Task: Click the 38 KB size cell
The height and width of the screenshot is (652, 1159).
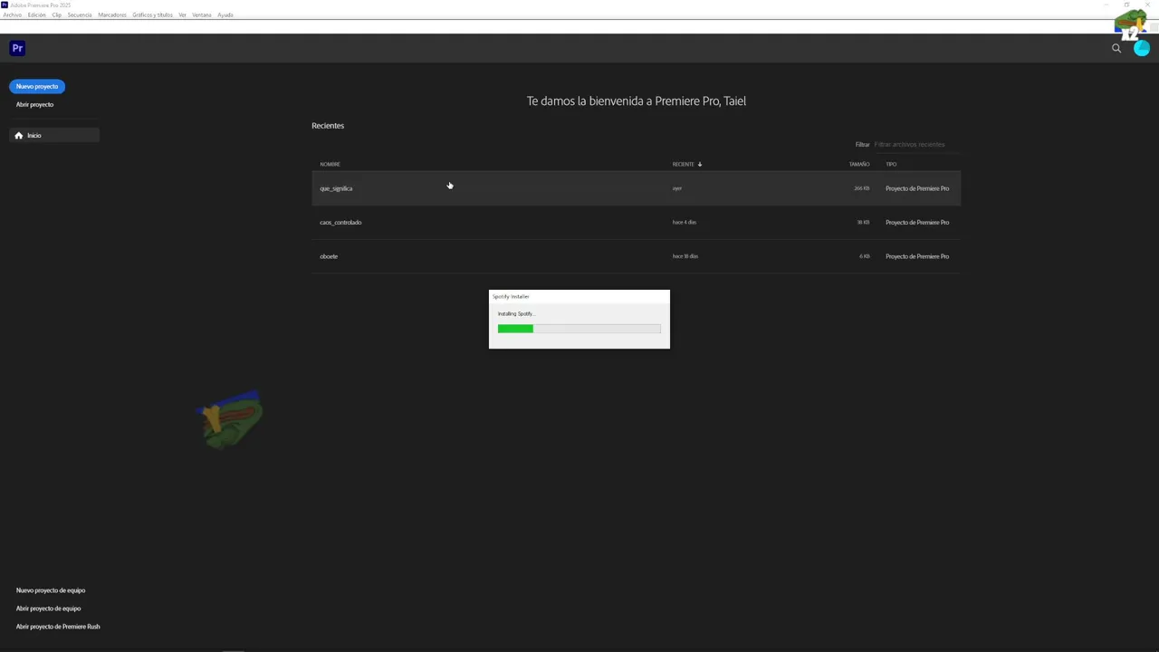Action: coord(863,222)
